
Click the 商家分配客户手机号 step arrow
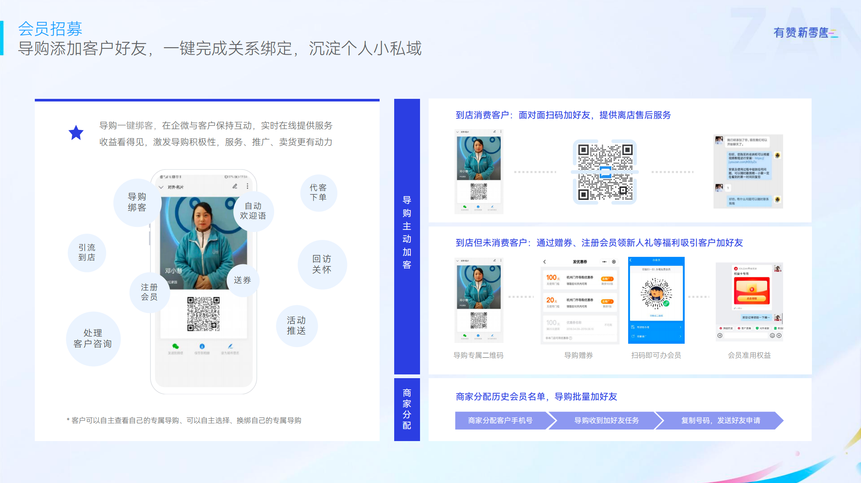pos(500,420)
